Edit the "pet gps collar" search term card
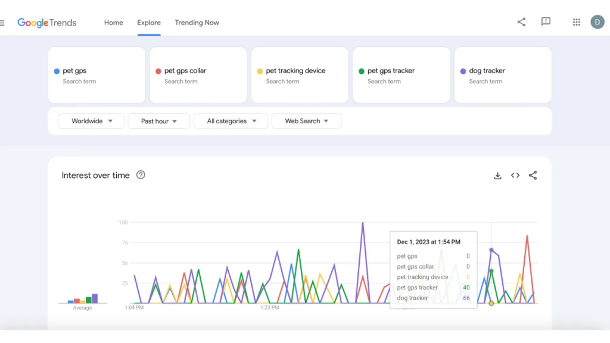This screenshot has height=343, width=610. [198, 75]
